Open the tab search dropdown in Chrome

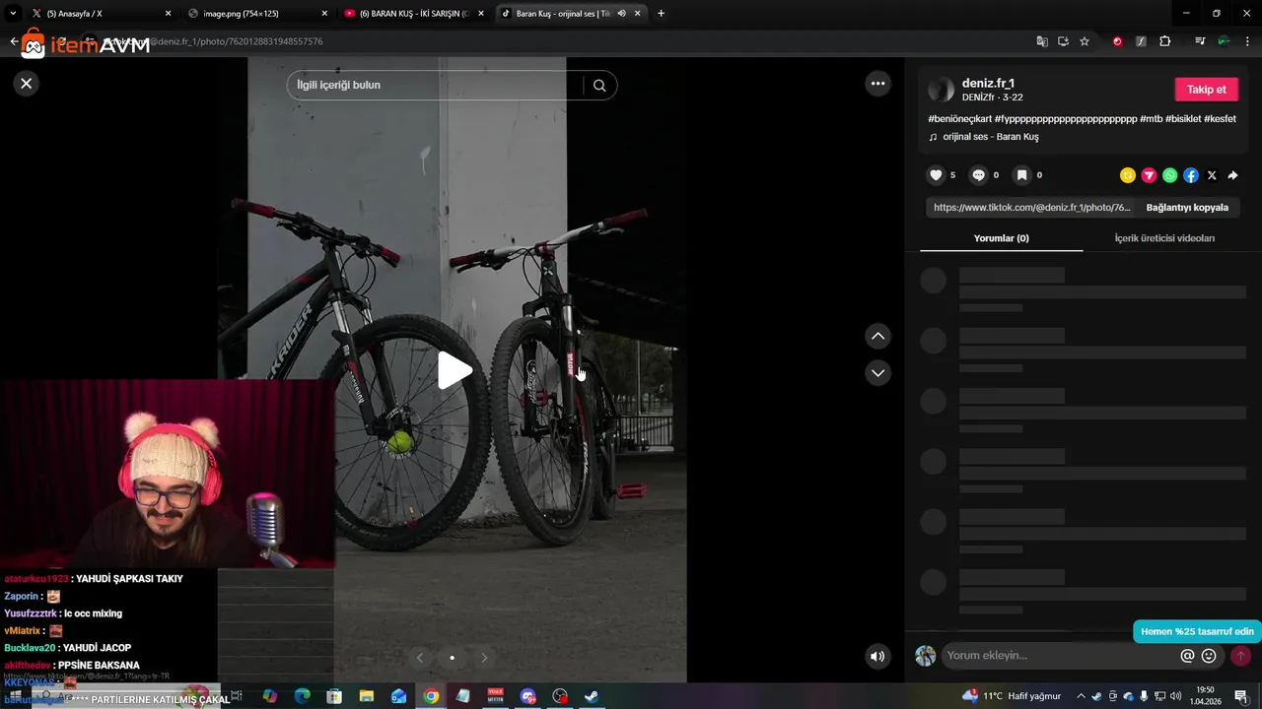pos(13,14)
